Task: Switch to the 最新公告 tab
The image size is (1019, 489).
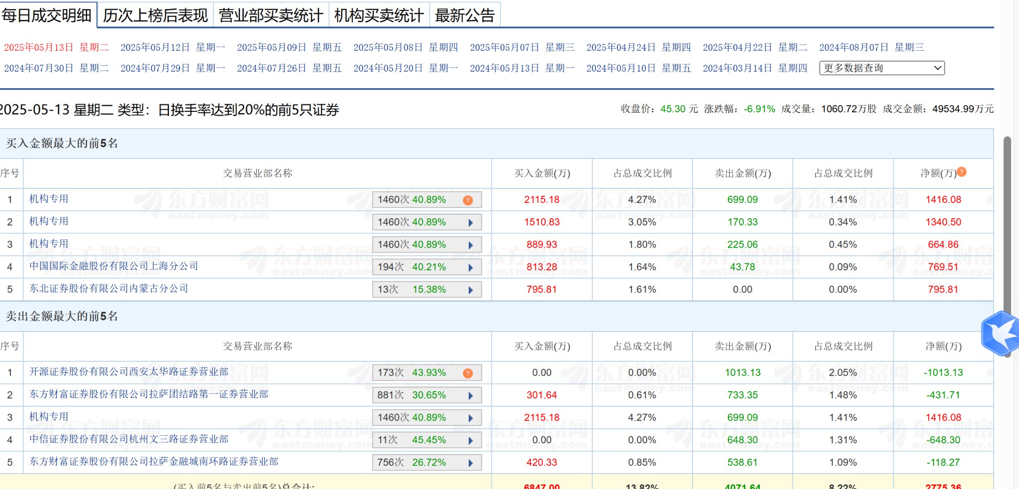Action: click(x=465, y=14)
